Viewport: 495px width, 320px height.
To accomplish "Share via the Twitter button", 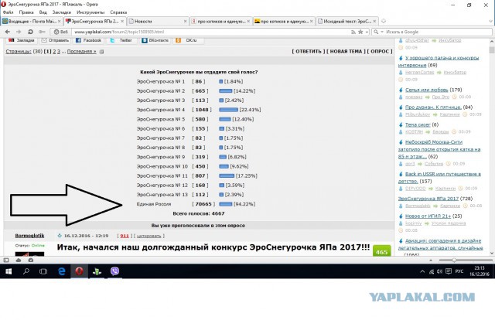I will (x=121, y=40).
